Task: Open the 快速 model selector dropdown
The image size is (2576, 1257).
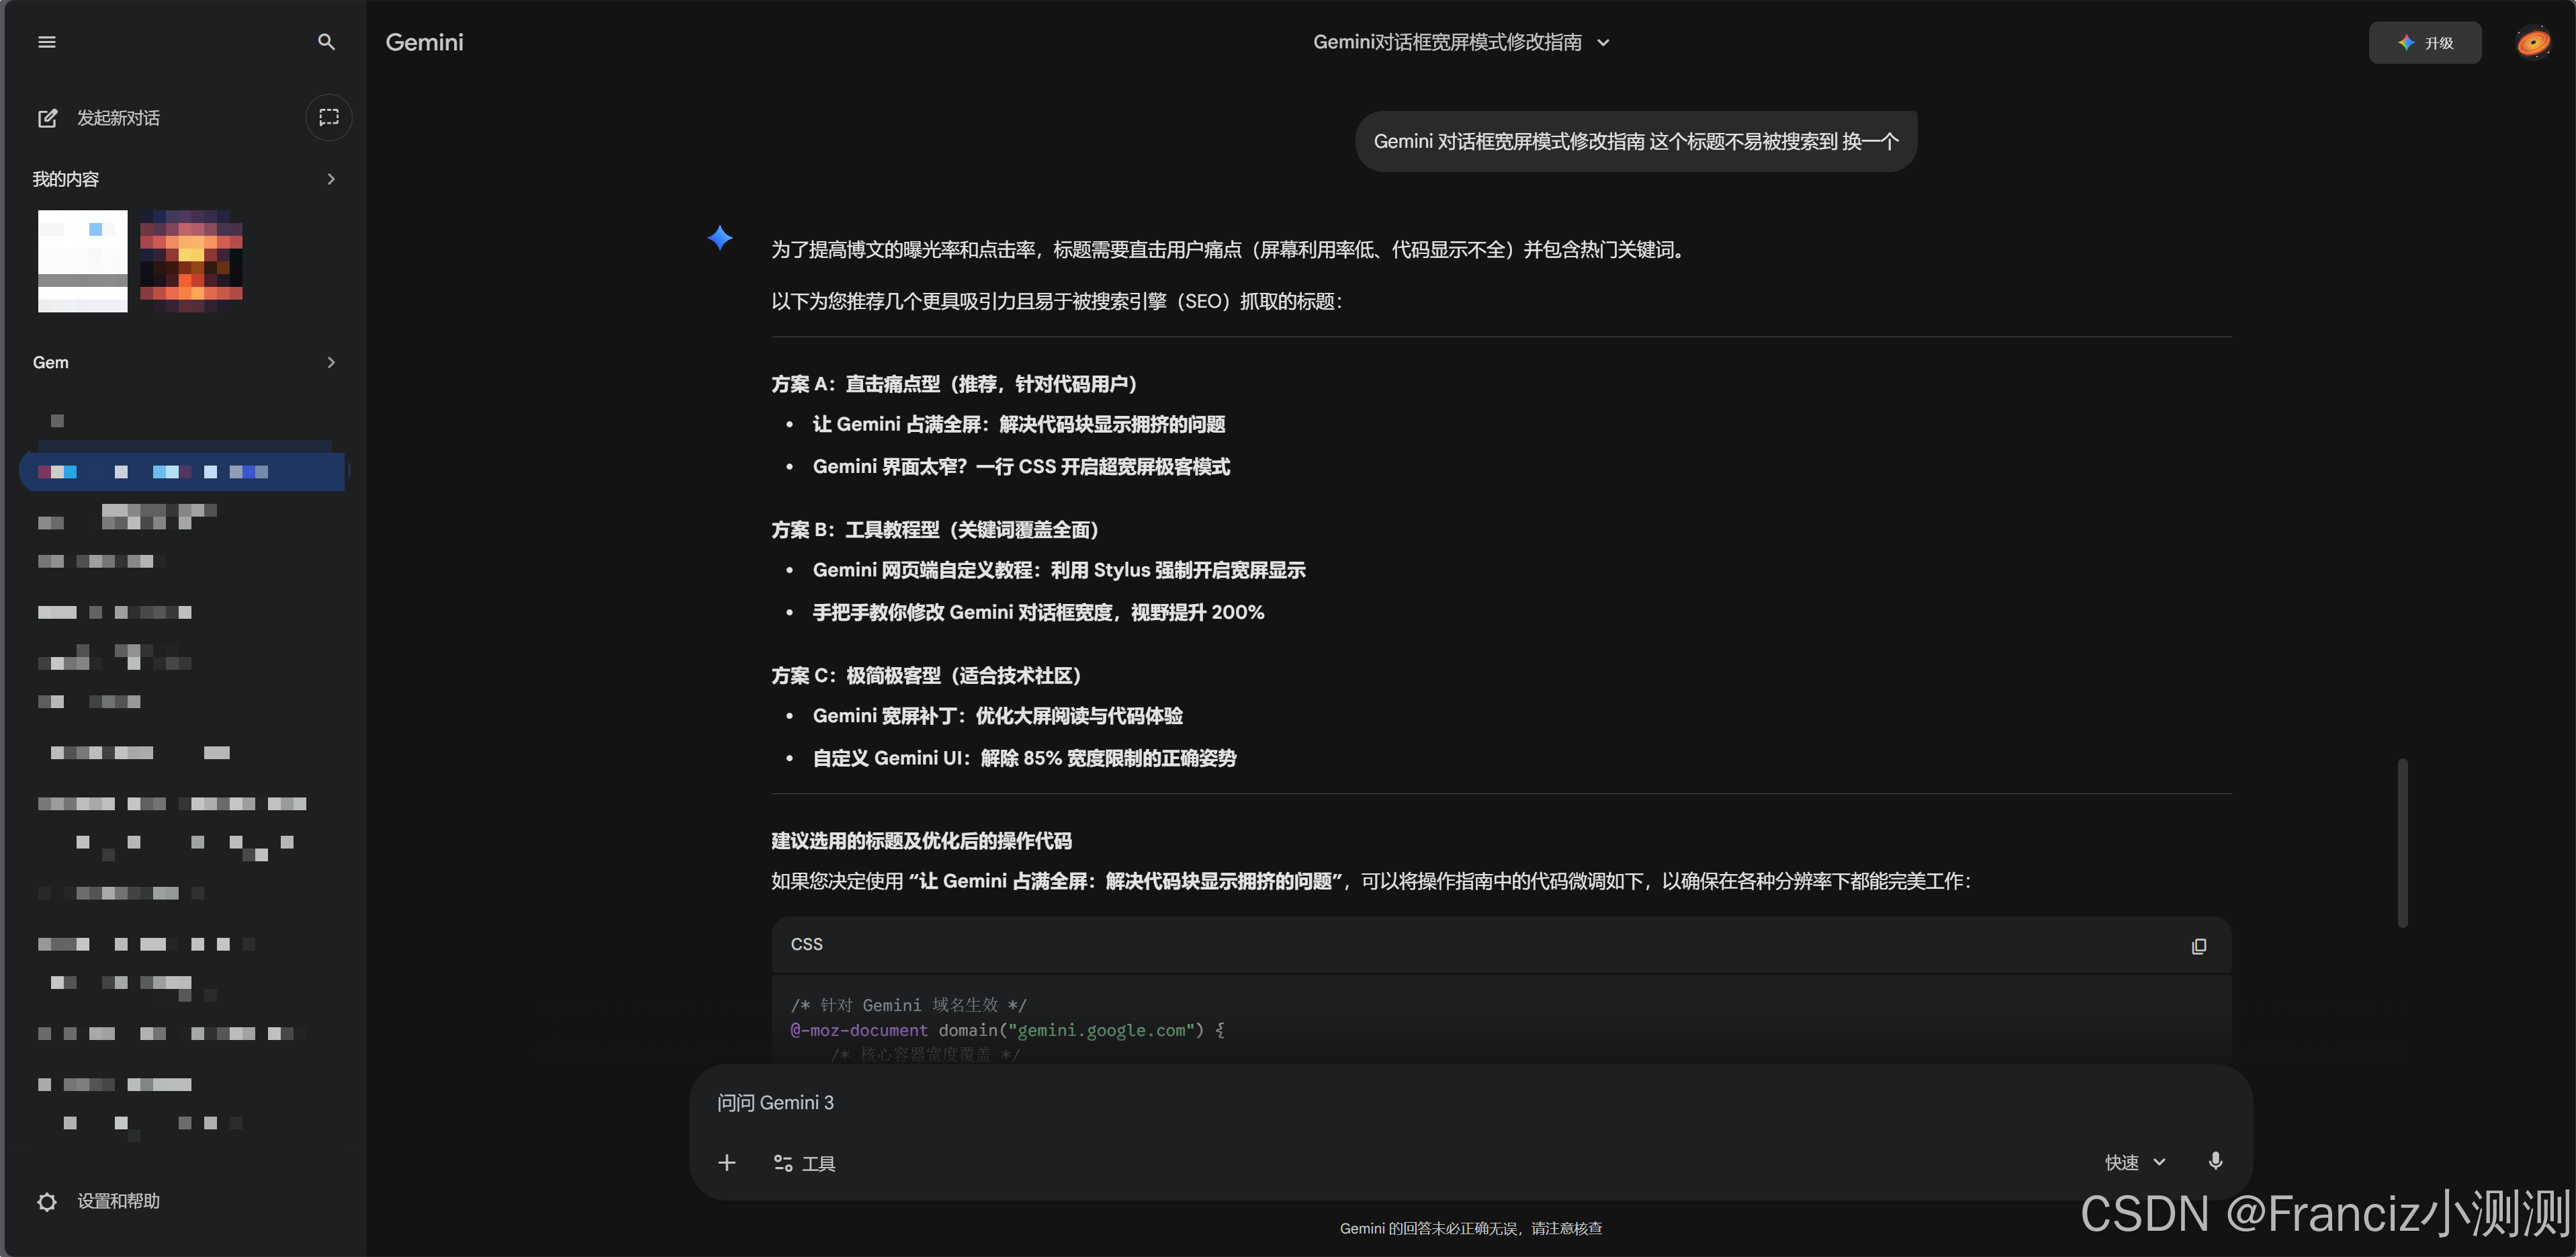Action: (x=2135, y=1162)
